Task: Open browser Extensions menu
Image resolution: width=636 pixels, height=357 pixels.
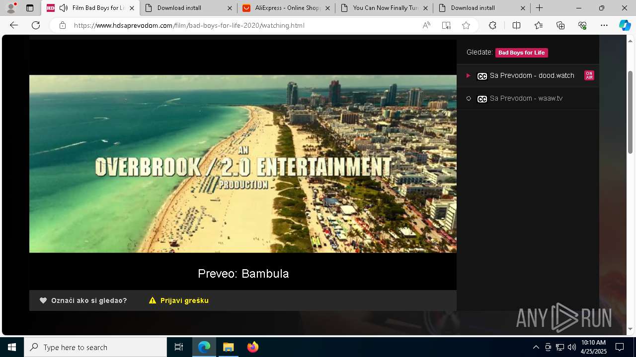Action: click(x=492, y=25)
